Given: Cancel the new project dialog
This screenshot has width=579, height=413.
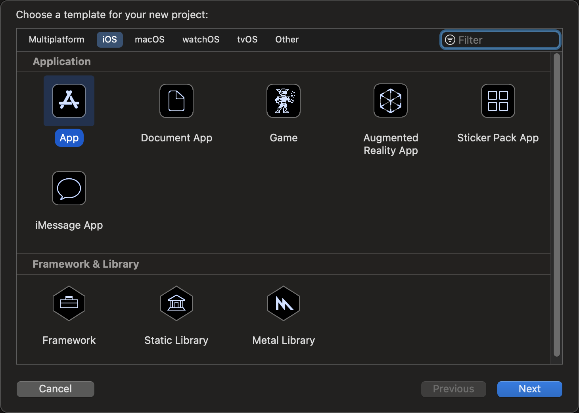Looking at the screenshot, I should point(56,389).
